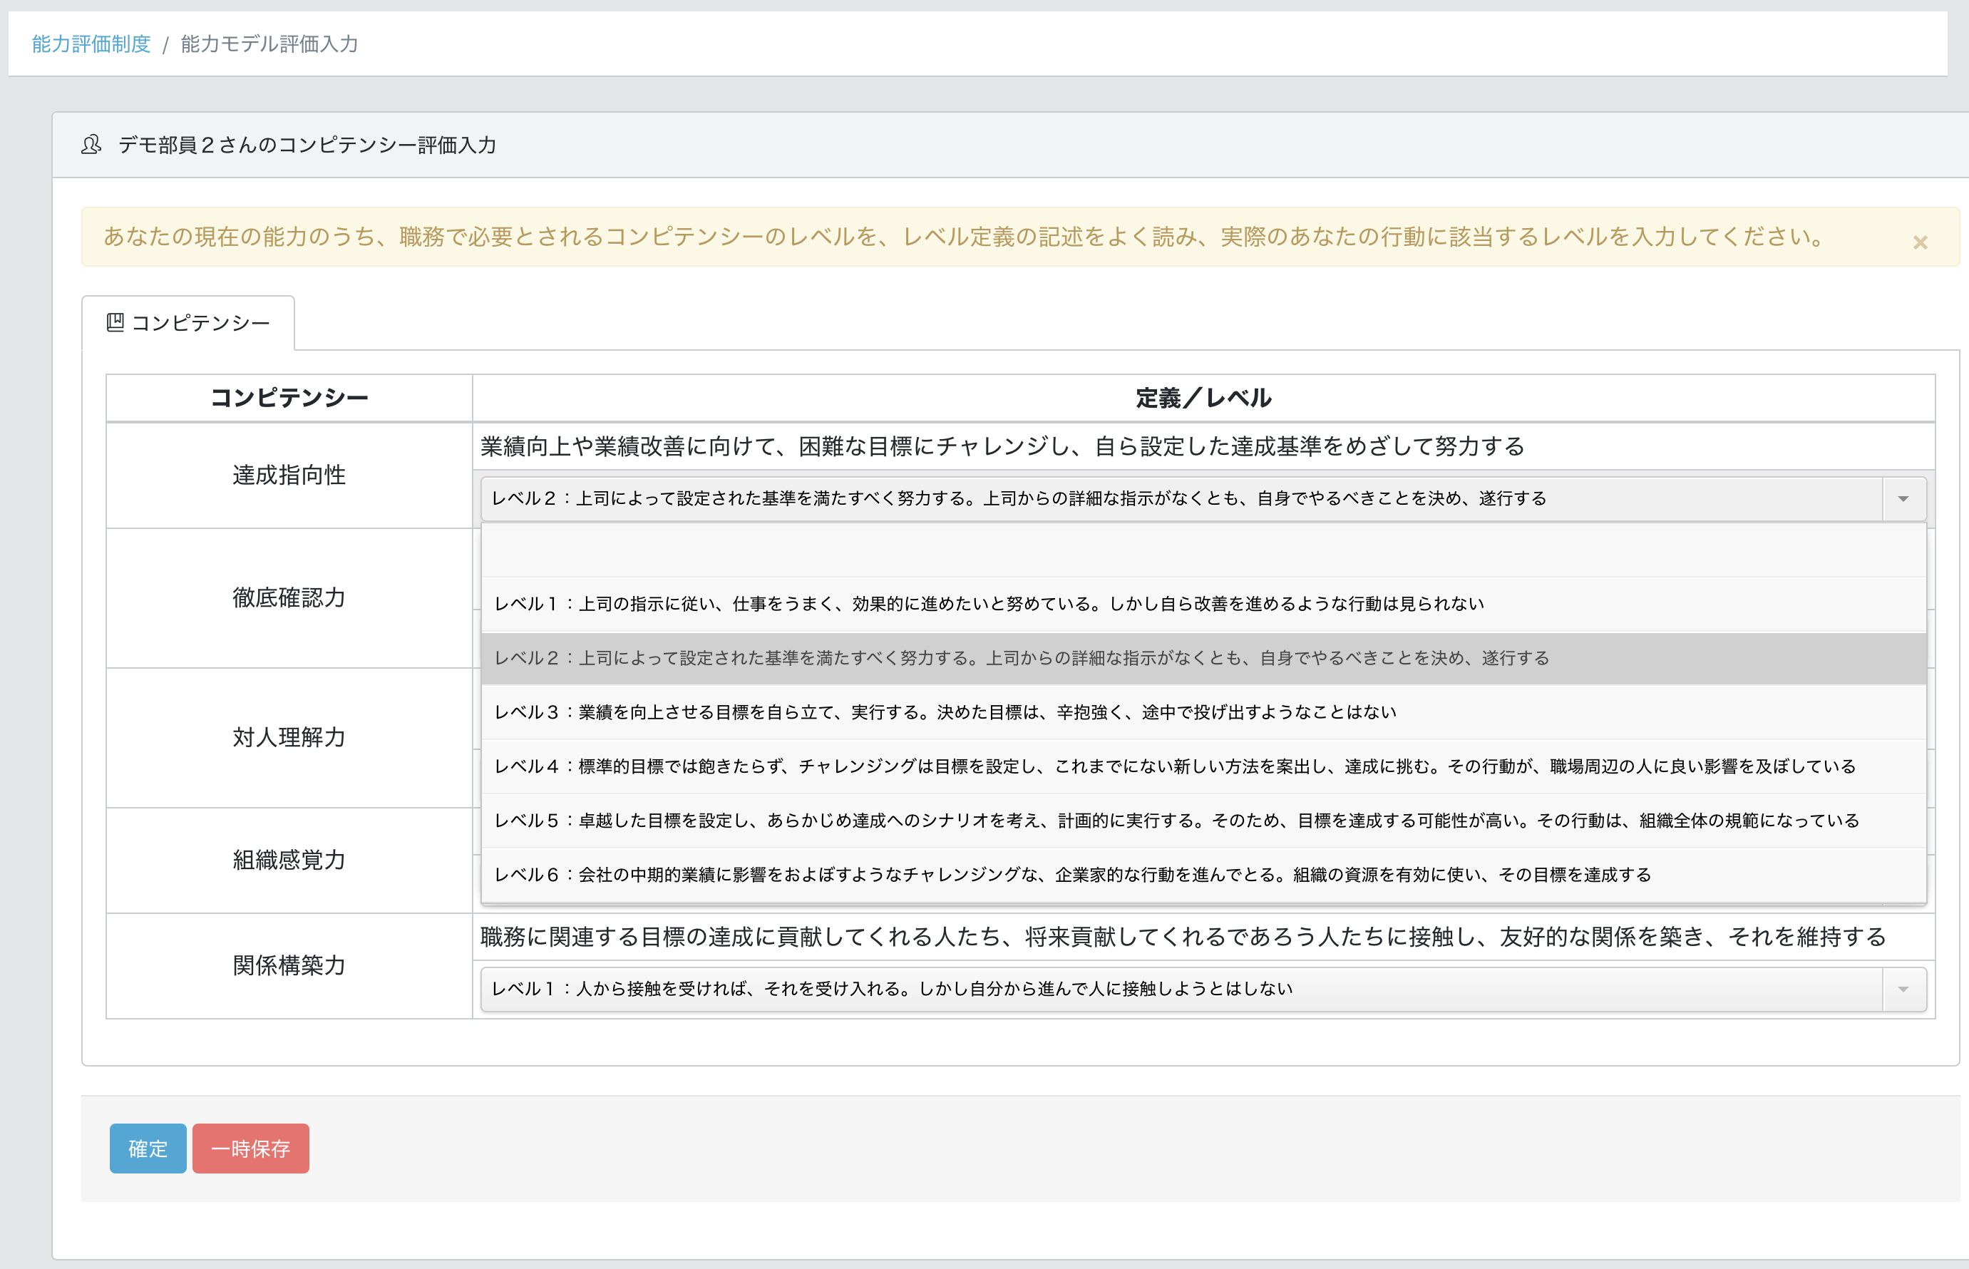
Task: Click the 能力モデル評価入力 breadcrumb text
Action: [269, 43]
